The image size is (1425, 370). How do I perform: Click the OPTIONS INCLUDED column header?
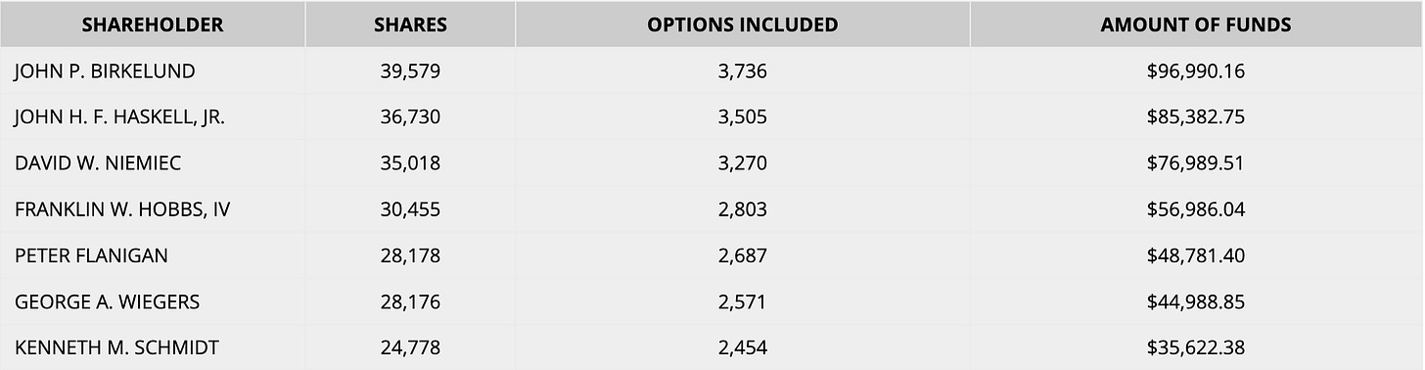click(x=743, y=24)
